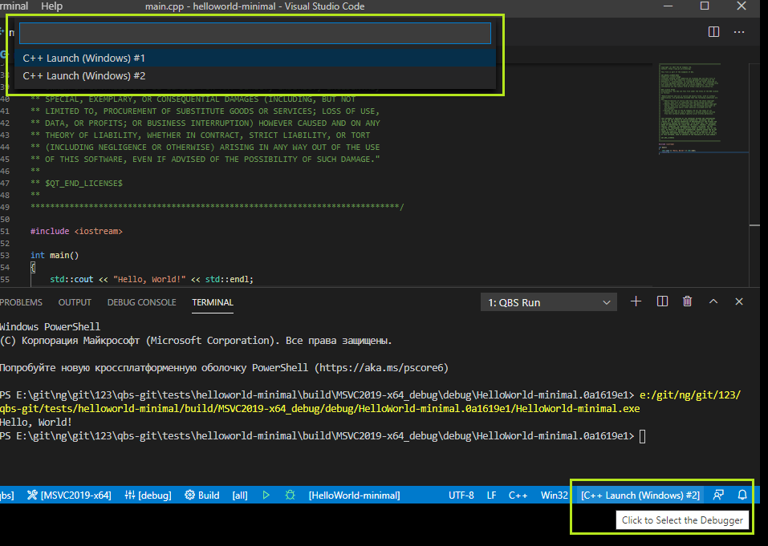This screenshot has width=768, height=546.
Task: Switch to the OUTPUT panel tab
Action: coord(75,302)
